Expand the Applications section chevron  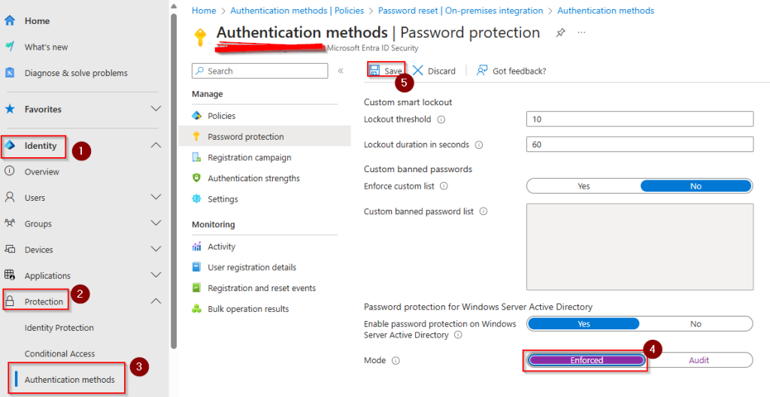[156, 276]
